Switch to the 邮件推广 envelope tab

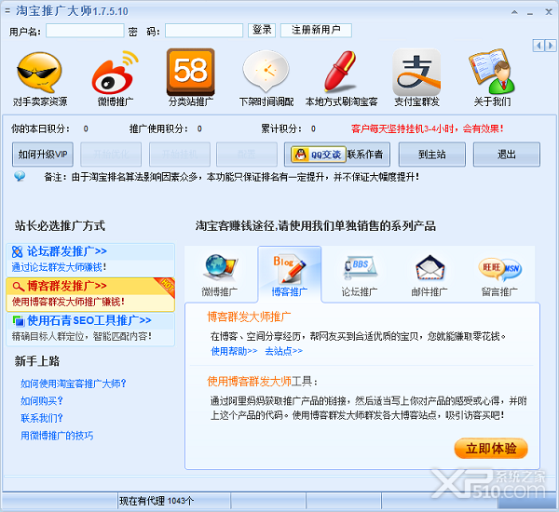[x=429, y=276]
